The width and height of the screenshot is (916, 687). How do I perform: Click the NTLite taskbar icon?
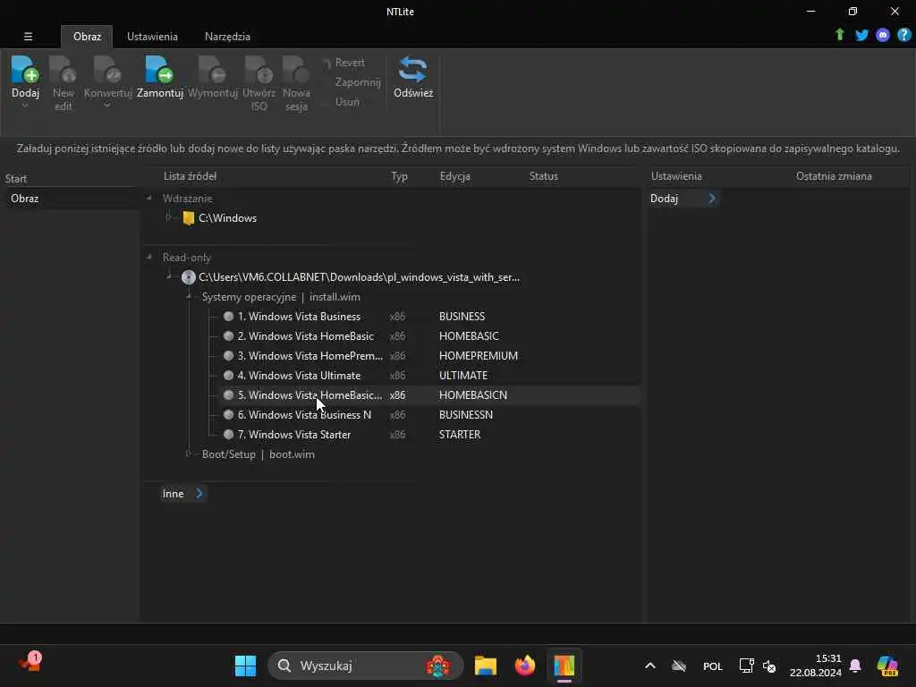[x=564, y=666]
